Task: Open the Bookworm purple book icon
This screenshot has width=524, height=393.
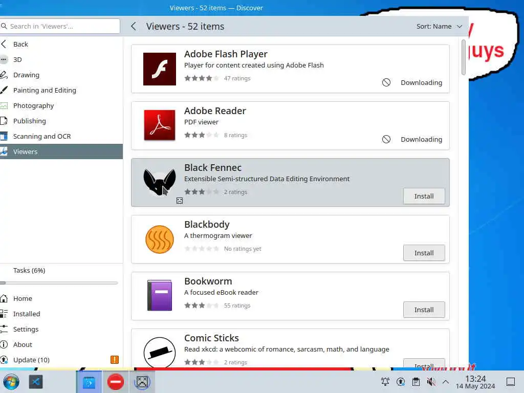Action: point(160,295)
